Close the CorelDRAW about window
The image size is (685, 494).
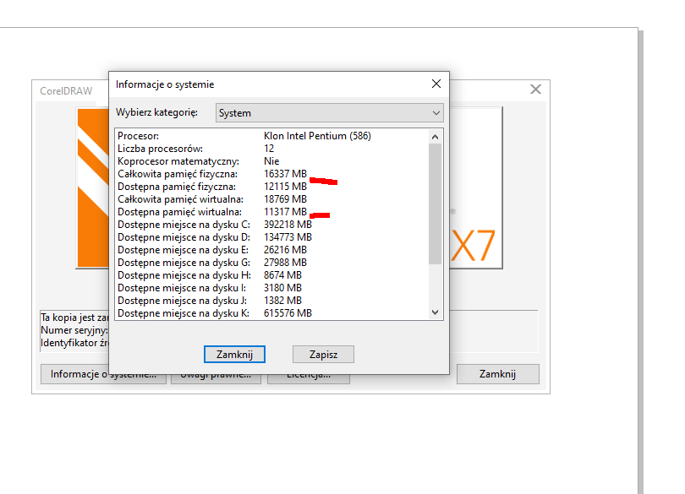(535, 90)
